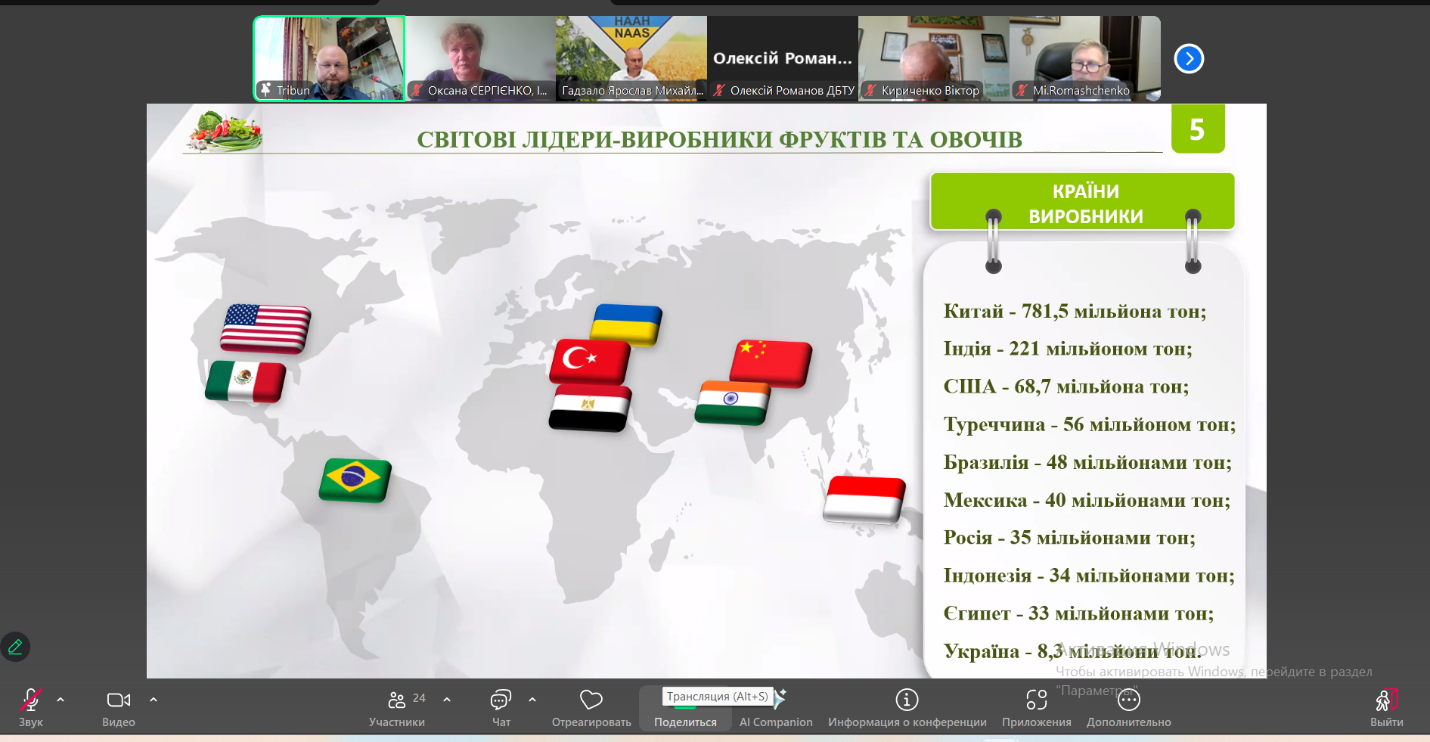
Task: Click the vegetables logo on the slide
Action: click(x=224, y=132)
